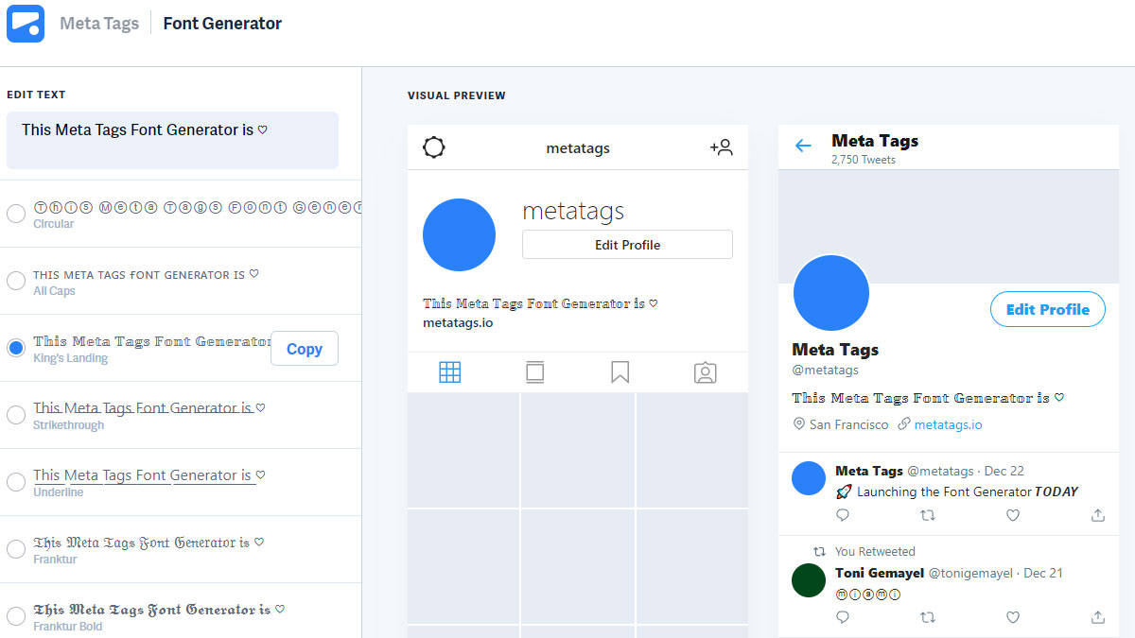
Task: Click Twitter Edit Profile button
Action: click(1047, 309)
